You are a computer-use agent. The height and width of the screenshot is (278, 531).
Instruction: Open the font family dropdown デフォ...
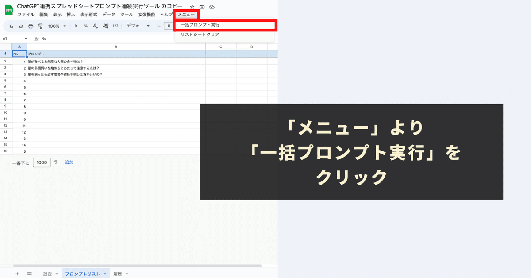tap(138, 26)
